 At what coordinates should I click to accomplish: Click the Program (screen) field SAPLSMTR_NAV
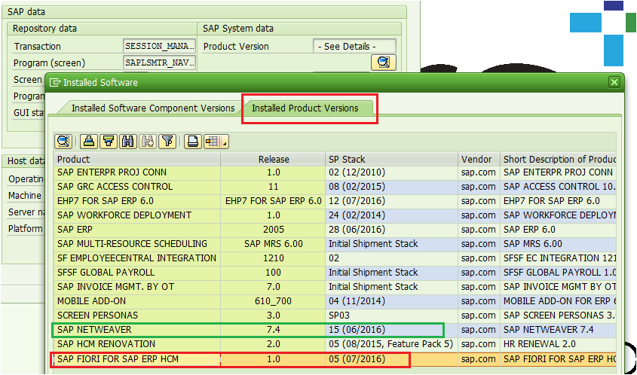[x=160, y=62]
